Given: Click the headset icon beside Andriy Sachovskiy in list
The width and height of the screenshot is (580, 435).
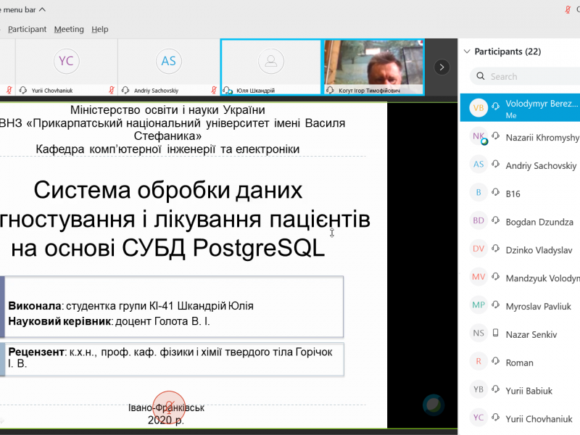Looking at the screenshot, I should tap(497, 165).
